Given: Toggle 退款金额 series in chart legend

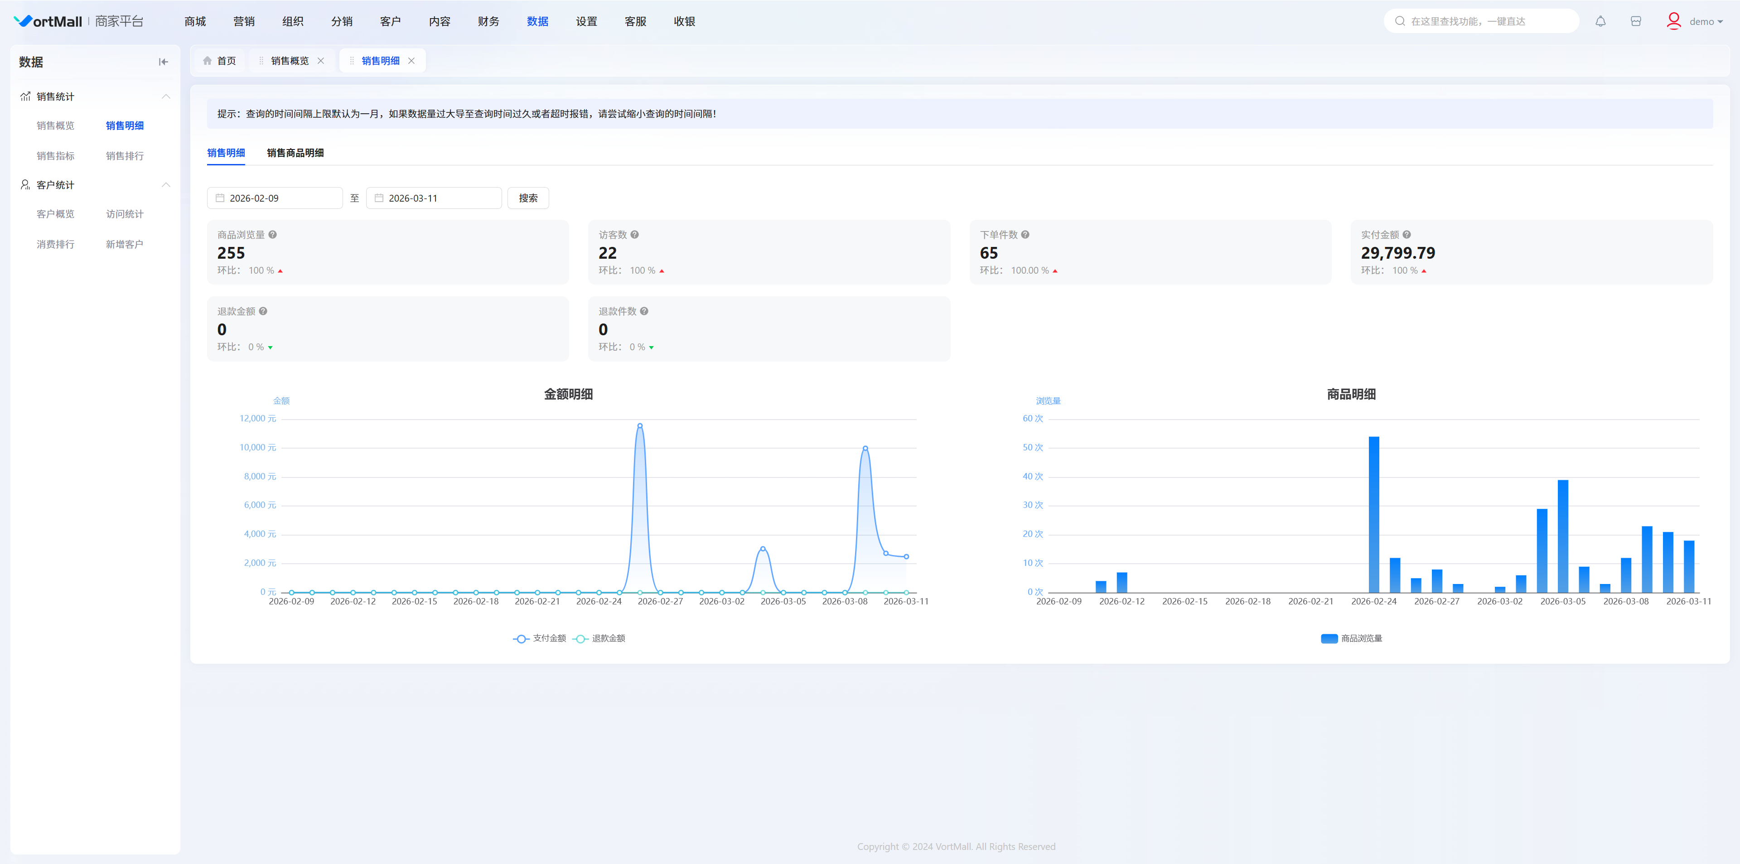Looking at the screenshot, I should pos(599,638).
